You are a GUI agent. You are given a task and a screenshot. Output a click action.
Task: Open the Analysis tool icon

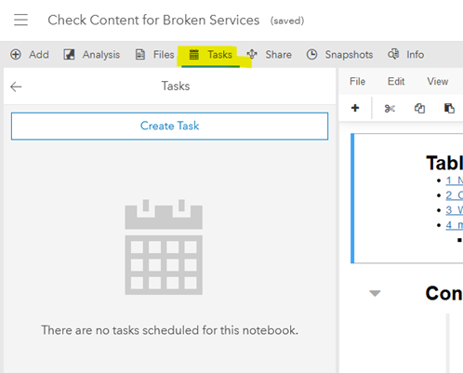(x=69, y=55)
